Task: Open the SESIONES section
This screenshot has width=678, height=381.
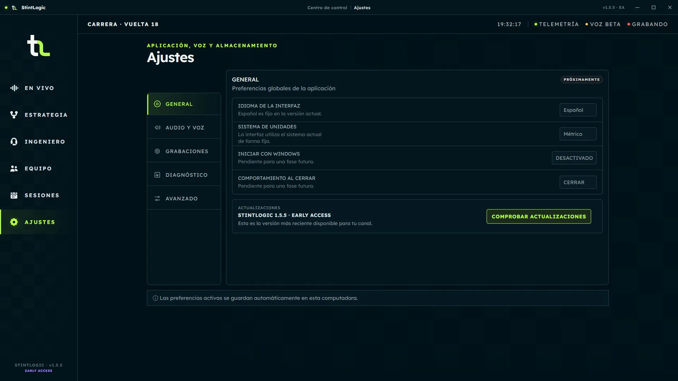Action: tap(39, 195)
